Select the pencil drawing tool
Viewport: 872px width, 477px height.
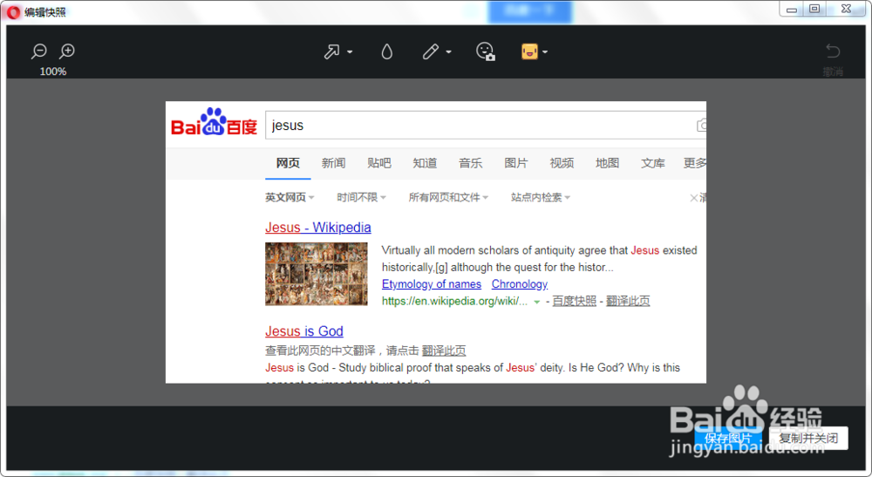(431, 51)
